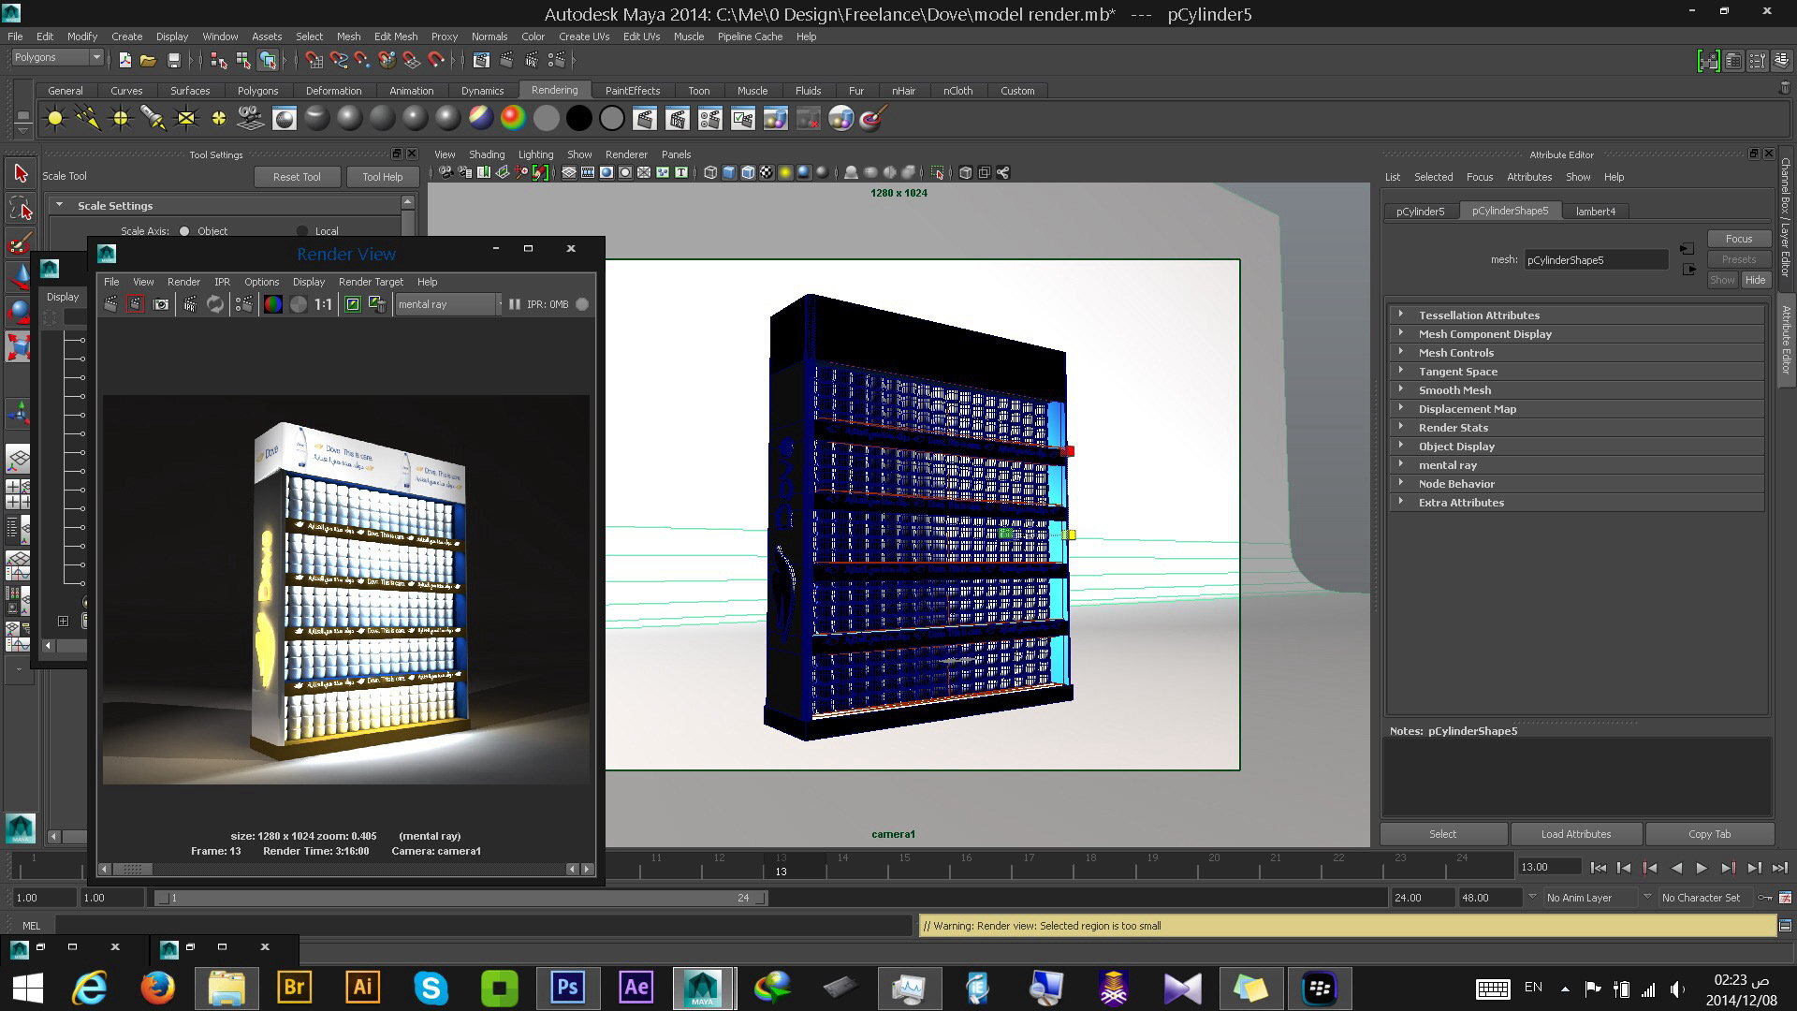Select Local scale axis radio button
The height and width of the screenshot is (1011, 1797).
point(301,231)
